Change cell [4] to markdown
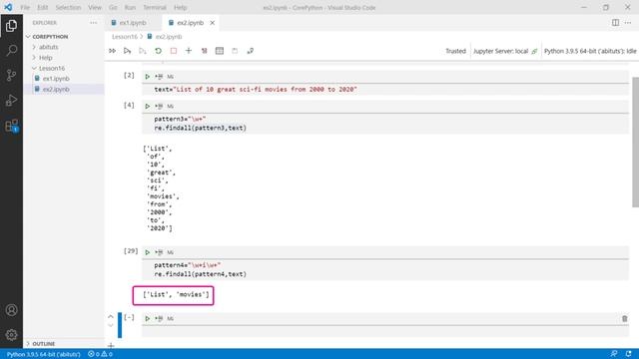The height and width of the screenshot is (359, 639). click(171, 107)
